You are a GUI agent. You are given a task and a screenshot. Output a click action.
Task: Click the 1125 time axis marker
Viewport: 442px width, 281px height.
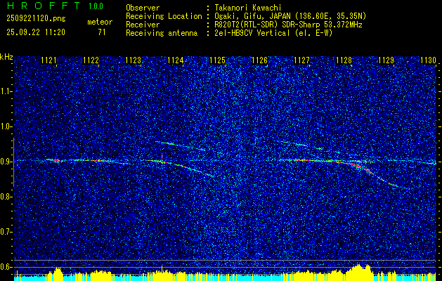tap(218, 60)
